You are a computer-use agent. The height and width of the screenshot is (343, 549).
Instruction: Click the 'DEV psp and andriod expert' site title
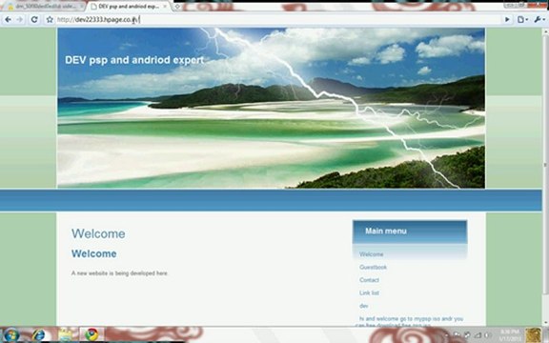(134, 60)
